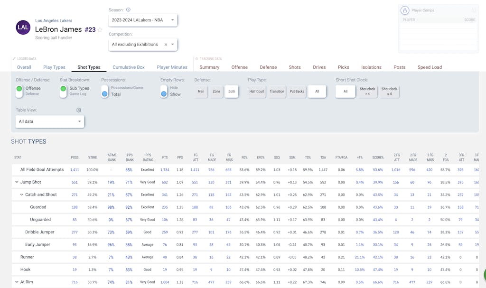Sort table by FTA/FGA column header
This screenshot has height=288, width=486.
click(x=341, y=158)
